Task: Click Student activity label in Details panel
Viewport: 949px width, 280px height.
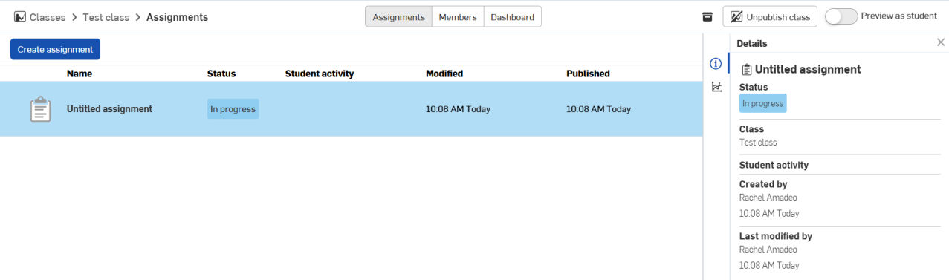Action: (774, 165)
